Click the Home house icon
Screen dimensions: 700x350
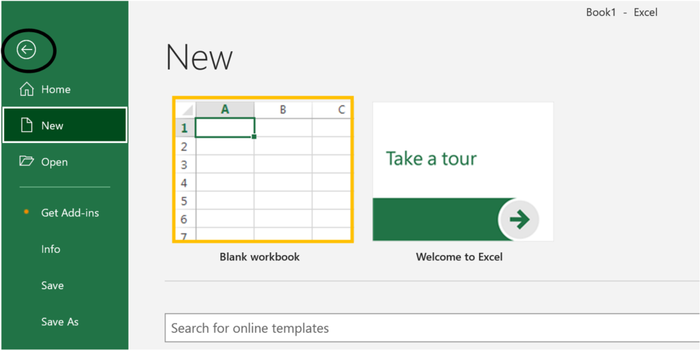[x=27, y=90]
